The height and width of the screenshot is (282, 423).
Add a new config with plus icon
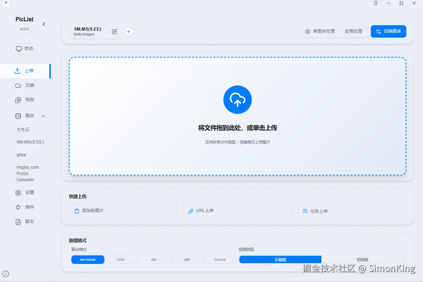click(x=129, y=32)
